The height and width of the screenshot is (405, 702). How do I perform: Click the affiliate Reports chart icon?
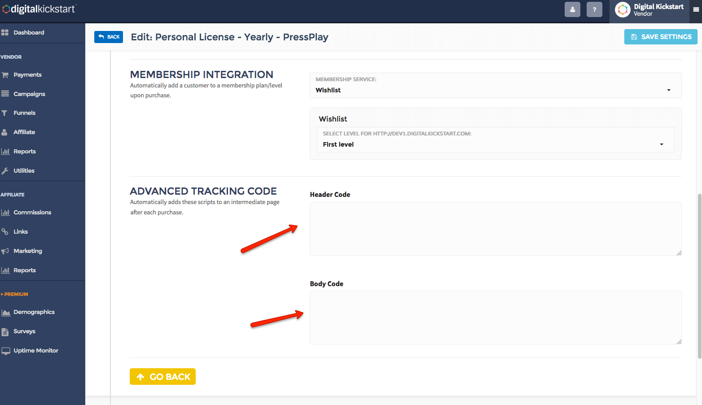point(5,270)
